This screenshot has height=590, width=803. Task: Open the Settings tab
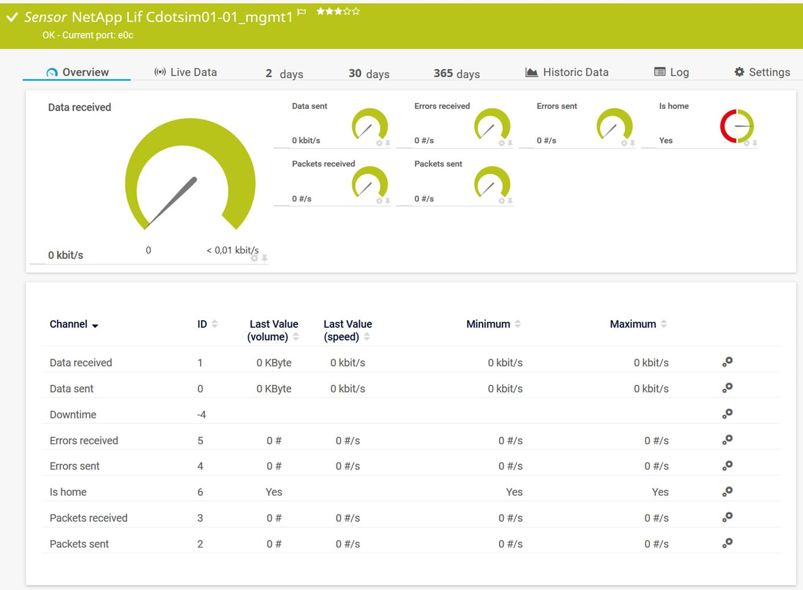(762, 71)
